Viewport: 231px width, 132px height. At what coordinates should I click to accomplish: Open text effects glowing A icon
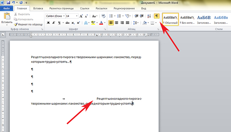tap(86, 23)
